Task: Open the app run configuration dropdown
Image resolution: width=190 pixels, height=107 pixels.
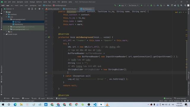Action: point(122,5)
